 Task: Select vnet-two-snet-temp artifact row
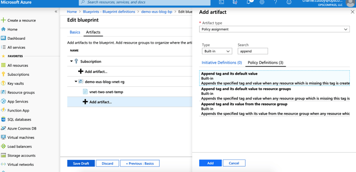tap(129, 92)
